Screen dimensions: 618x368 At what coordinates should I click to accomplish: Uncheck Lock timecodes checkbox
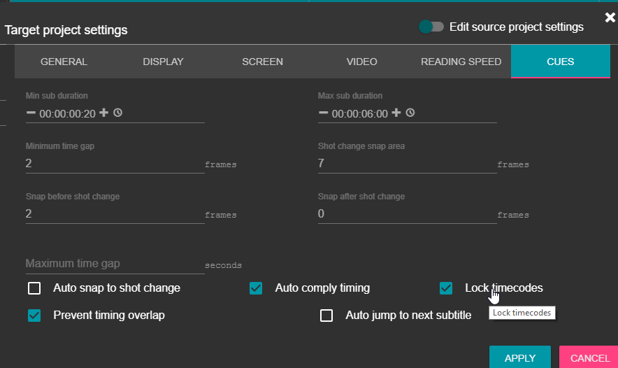[x=446, y=288]
